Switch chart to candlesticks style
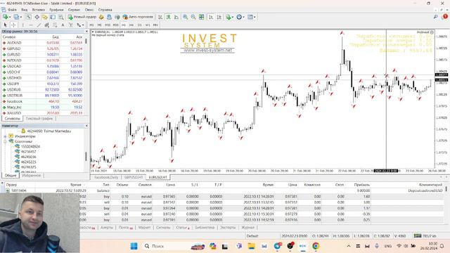The width and height of the screenshot is (450, 253). click(169, 17)
